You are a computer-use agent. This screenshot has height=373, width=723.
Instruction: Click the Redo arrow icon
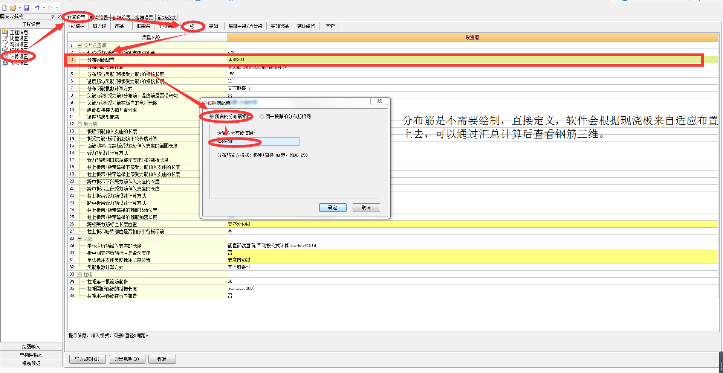[50, 8]
